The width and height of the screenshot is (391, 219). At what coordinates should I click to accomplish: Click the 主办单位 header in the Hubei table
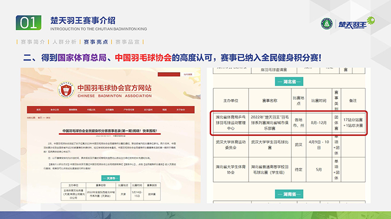pos(230,101)
